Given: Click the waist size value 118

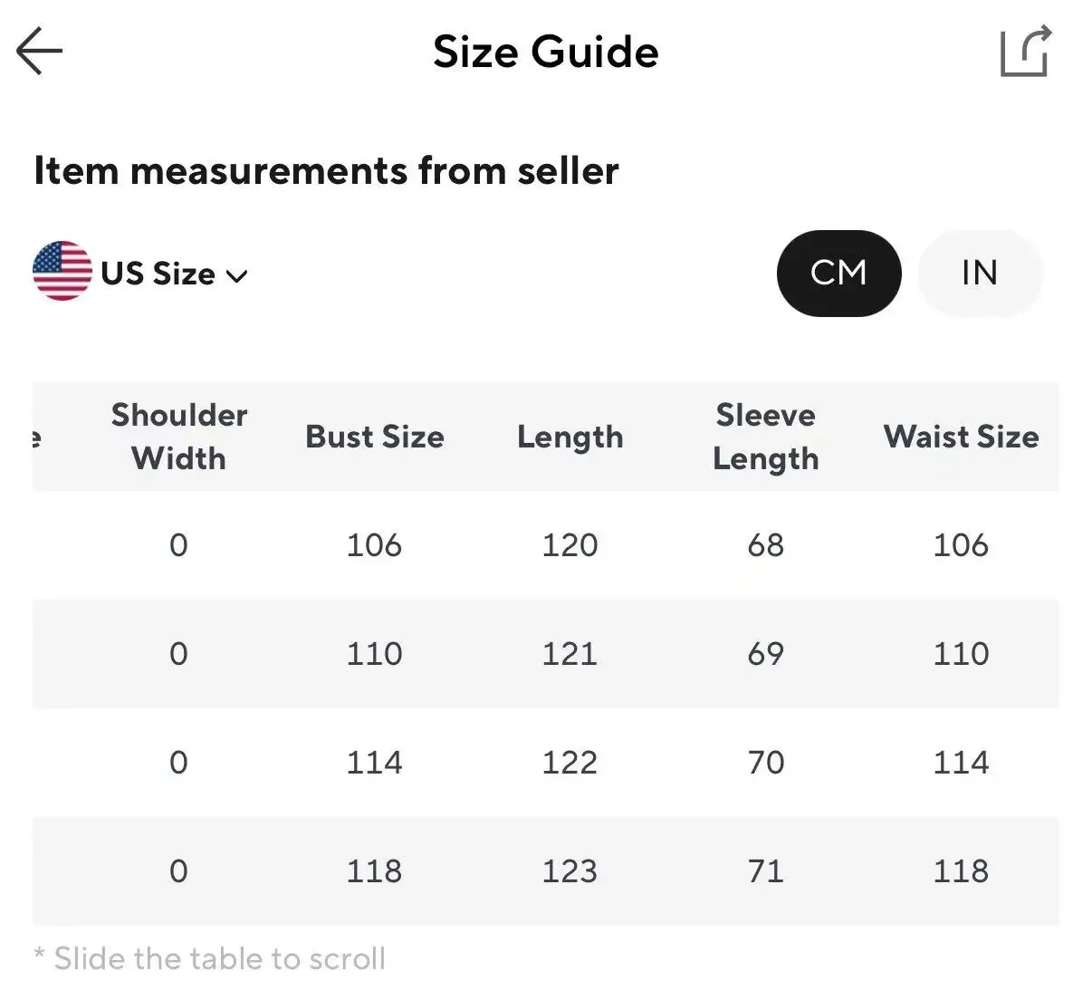Looking at the screenshot, I should (961, 871).
